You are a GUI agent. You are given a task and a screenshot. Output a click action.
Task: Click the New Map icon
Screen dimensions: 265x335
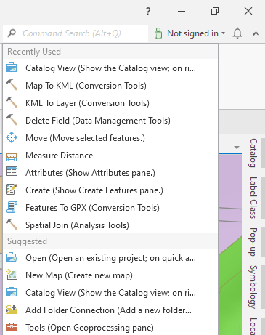pos(12,275)
